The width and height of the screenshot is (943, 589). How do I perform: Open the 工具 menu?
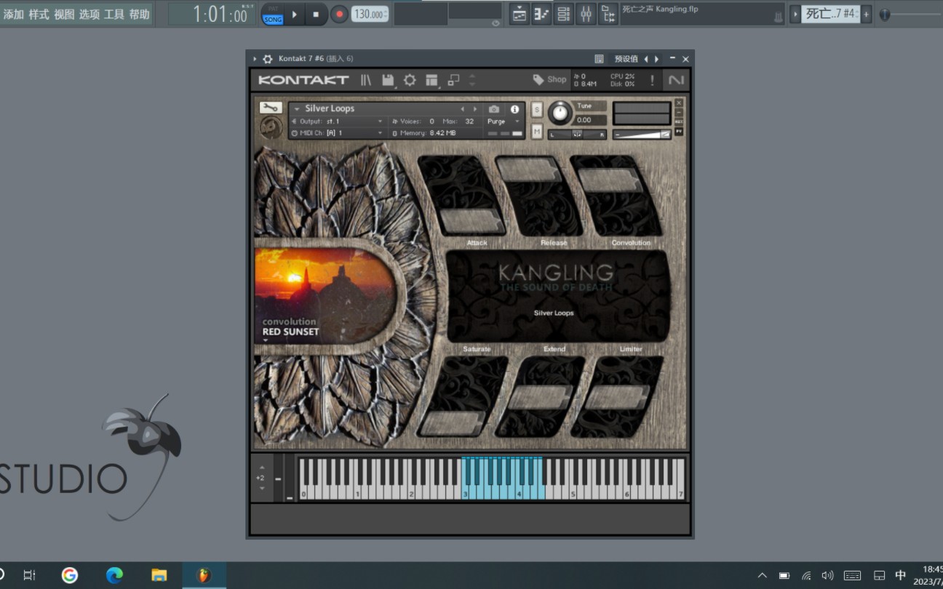(114, 15)
